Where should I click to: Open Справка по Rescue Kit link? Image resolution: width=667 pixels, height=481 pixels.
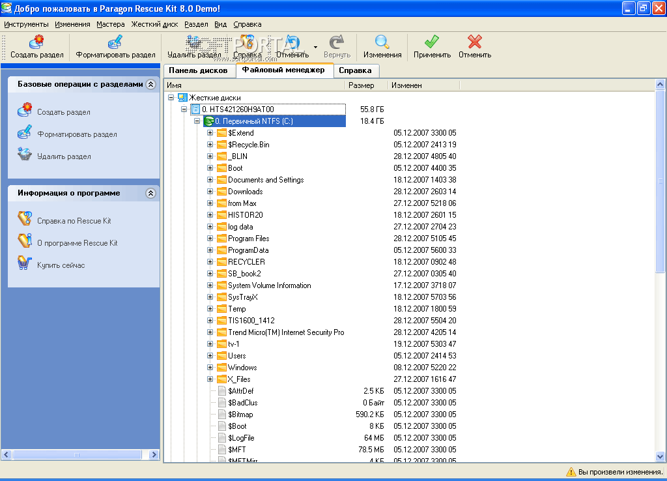point(74,221)
